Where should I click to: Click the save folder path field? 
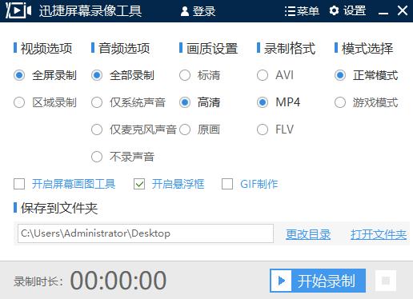pos(146,233)
